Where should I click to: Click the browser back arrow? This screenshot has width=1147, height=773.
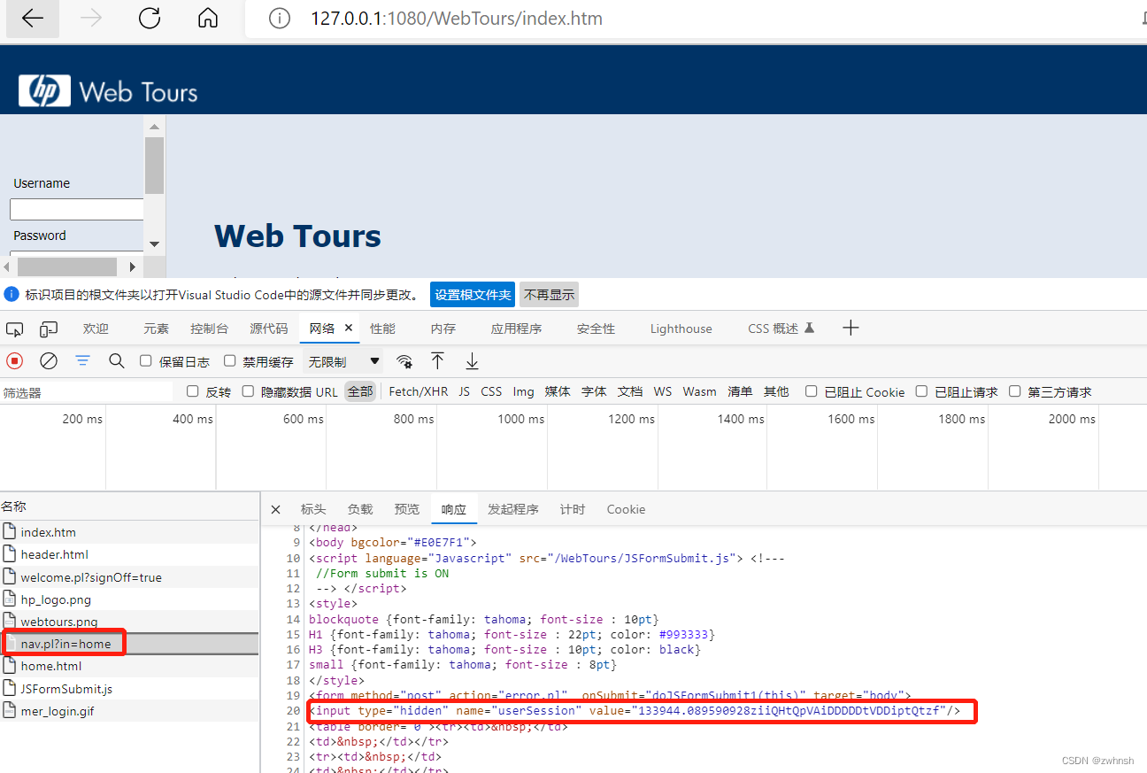[33, 19]
